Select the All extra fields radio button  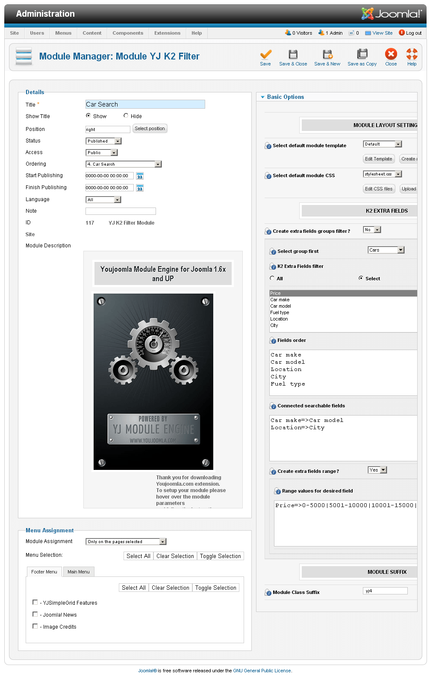pos(272,278)
